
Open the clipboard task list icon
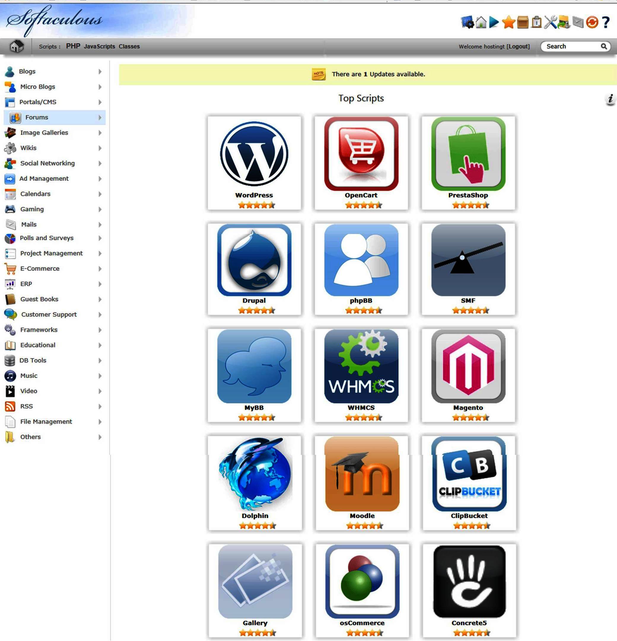point(536,22)
